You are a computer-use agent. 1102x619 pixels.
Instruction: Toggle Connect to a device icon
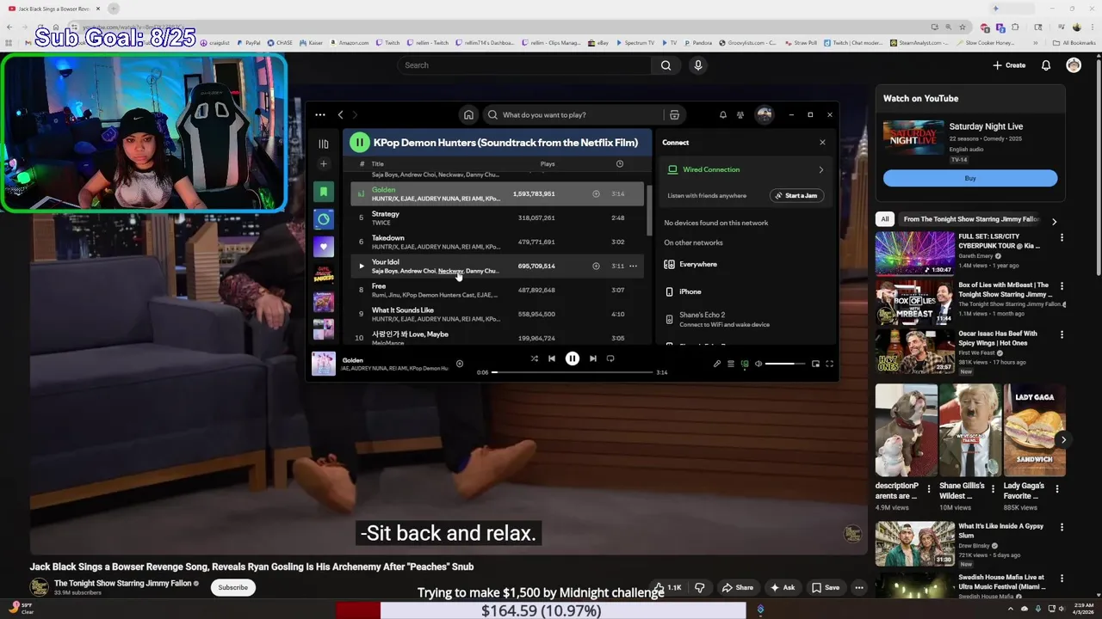[745, 364]
